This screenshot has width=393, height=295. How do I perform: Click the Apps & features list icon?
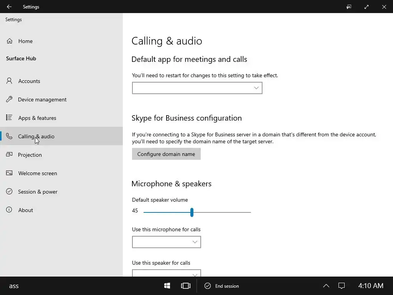9,118
